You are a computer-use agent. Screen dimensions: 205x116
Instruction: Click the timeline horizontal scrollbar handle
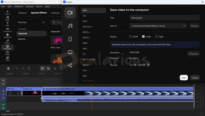(8, 111)
